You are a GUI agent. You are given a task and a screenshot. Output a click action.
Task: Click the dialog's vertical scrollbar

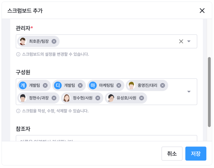click(209, 91)
